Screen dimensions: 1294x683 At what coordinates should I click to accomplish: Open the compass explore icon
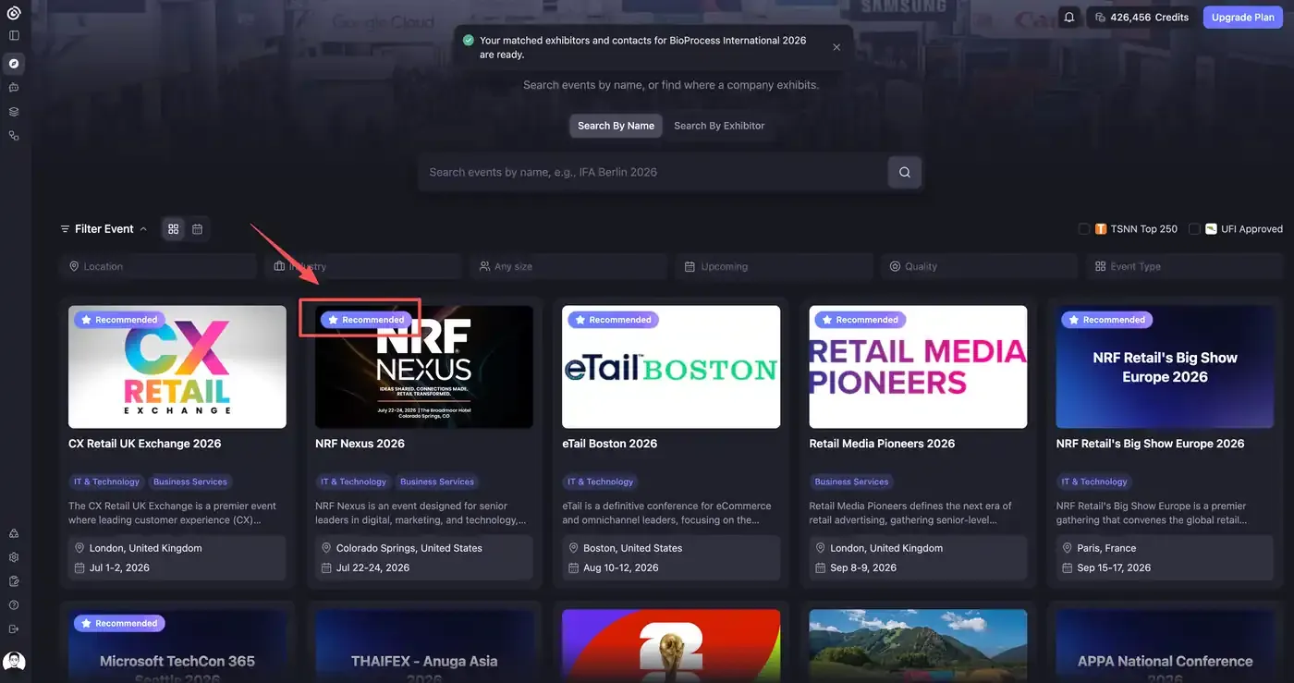click(14, 64)
